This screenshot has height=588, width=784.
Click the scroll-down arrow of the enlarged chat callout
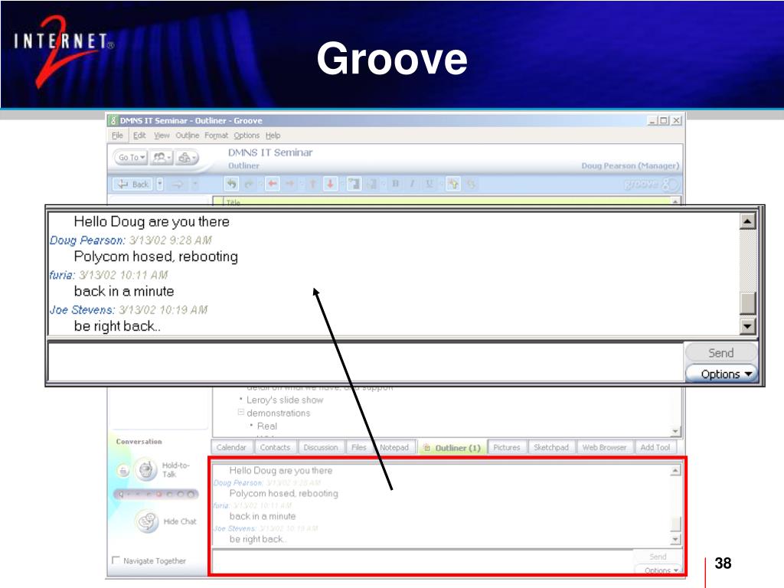747,327
